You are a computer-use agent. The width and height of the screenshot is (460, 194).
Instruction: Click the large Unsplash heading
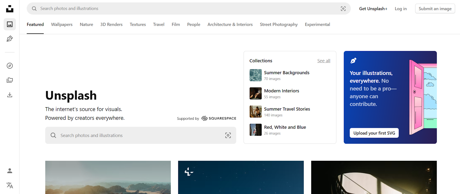click(x=71, y=95)
